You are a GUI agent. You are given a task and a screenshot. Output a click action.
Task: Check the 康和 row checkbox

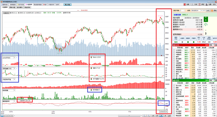click(x=174, y=74)
